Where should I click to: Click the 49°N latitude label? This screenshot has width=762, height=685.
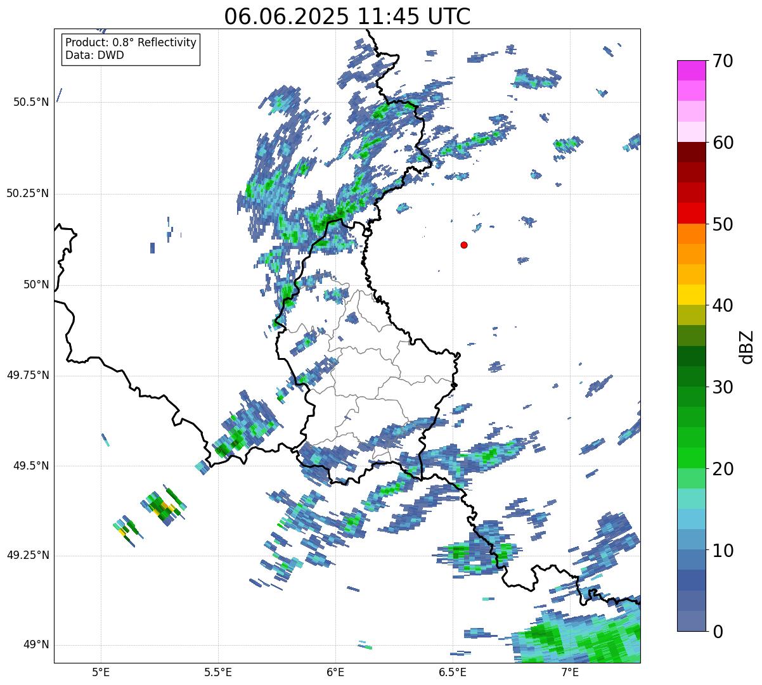tap(36, 645)
